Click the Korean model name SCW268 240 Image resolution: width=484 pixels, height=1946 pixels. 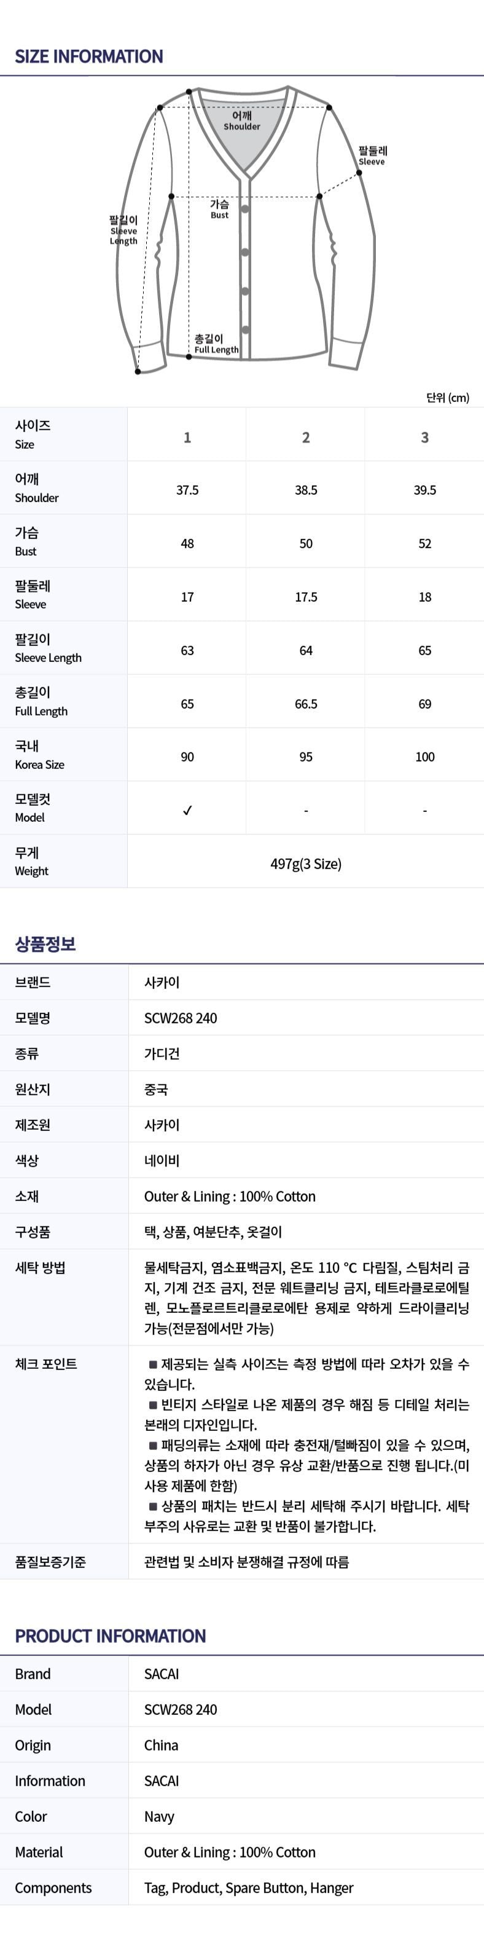coord(181,1018)
